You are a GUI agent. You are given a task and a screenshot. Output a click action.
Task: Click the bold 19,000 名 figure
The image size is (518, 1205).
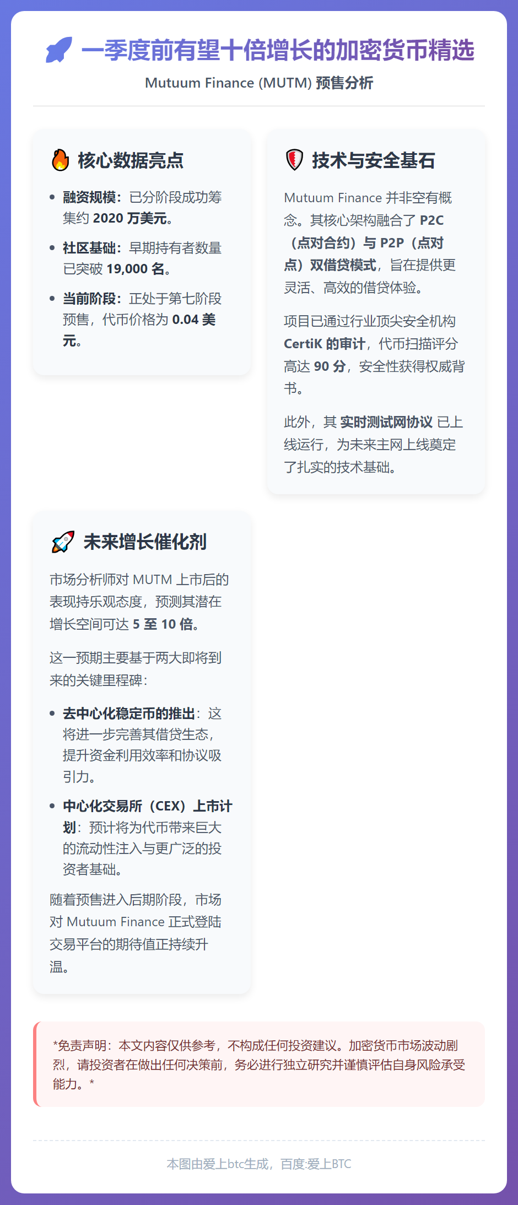pos(135,269)
